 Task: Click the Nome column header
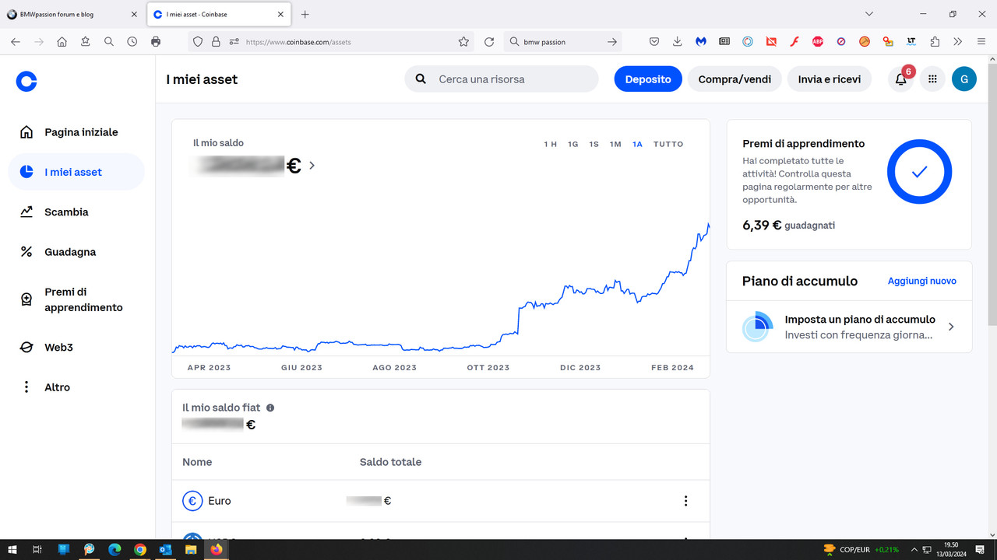197,462
